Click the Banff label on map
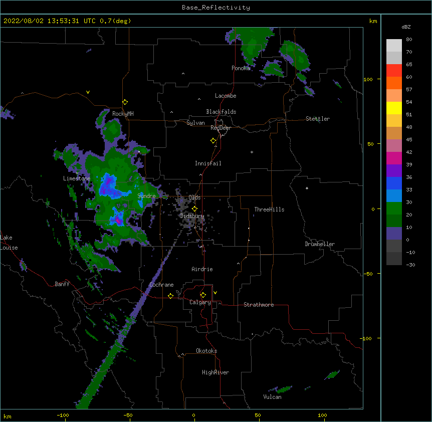 point(62,284)
